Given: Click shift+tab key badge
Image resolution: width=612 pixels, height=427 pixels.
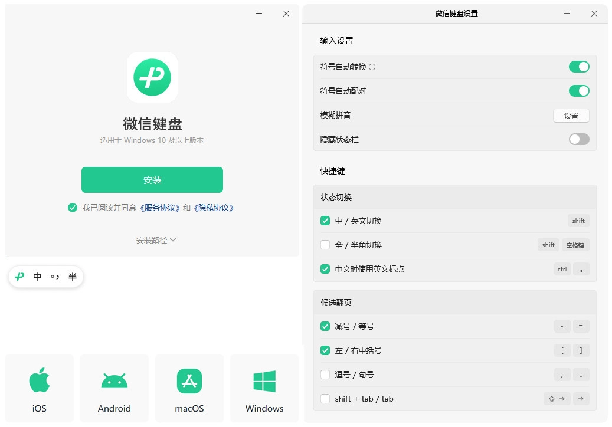Looking at the screenshot, I should point(557,399).
